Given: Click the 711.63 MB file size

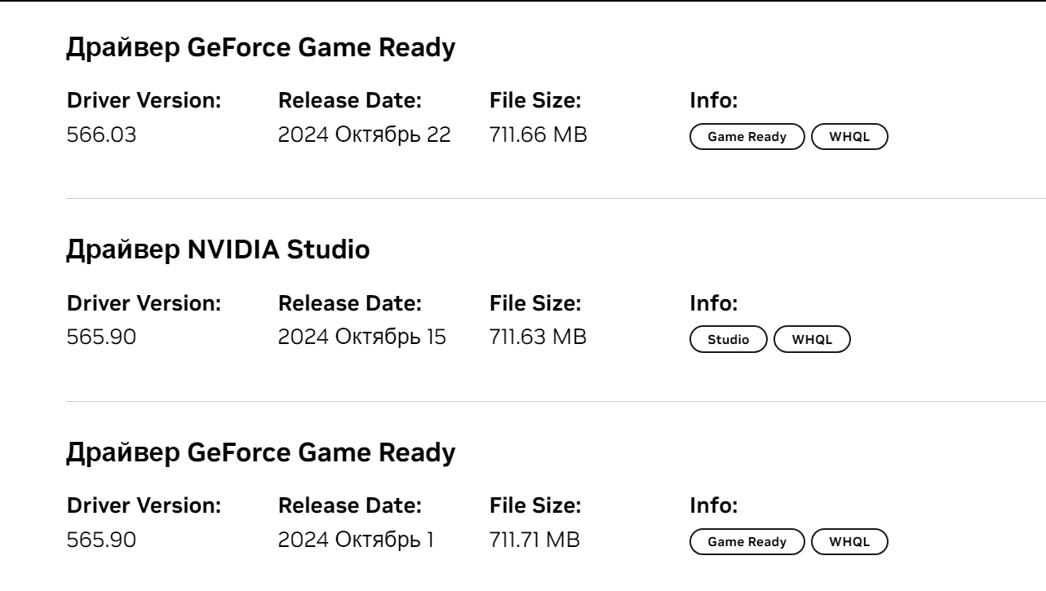Looking at the screenshot, I should tap(538, 337).
